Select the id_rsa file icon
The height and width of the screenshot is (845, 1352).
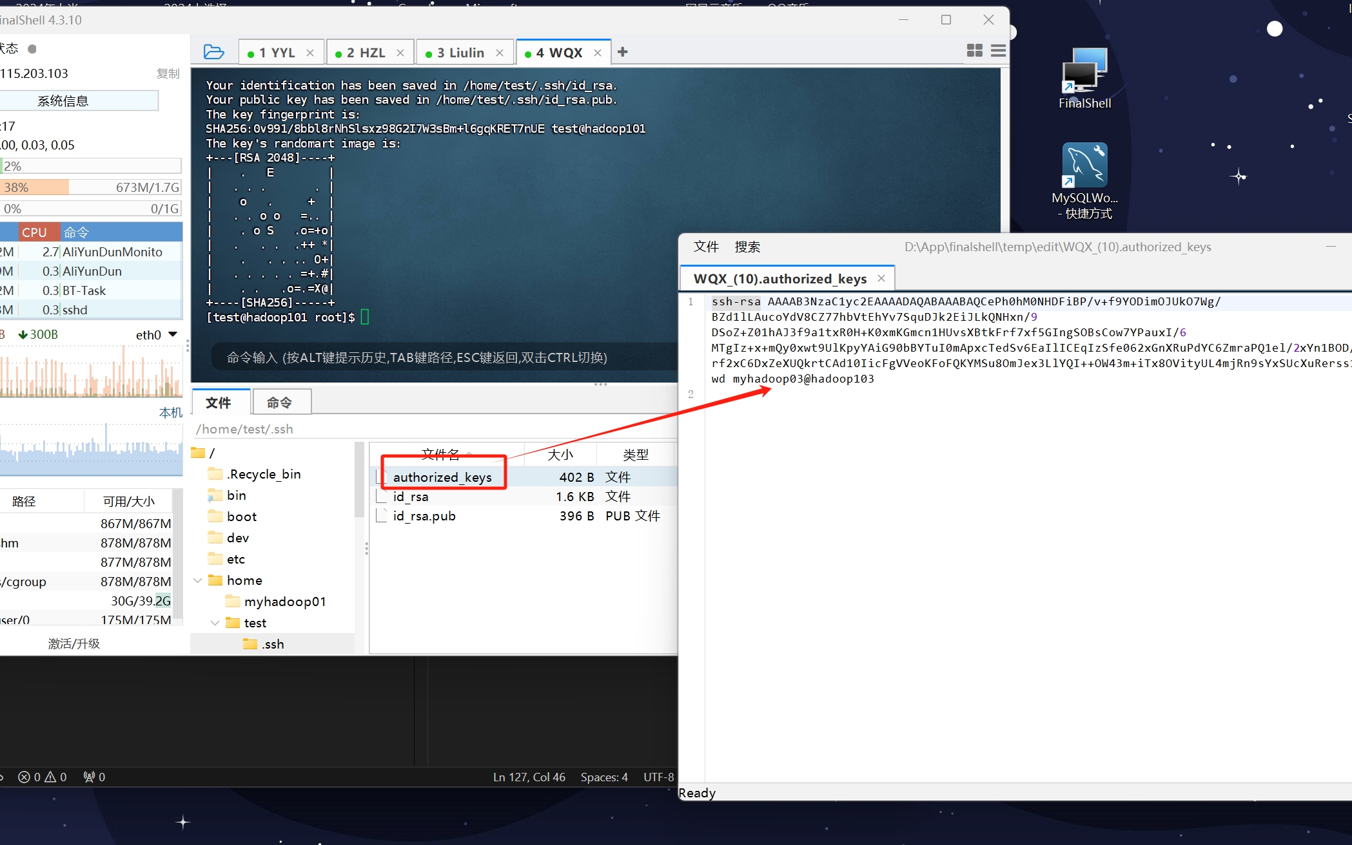[382, 497]
